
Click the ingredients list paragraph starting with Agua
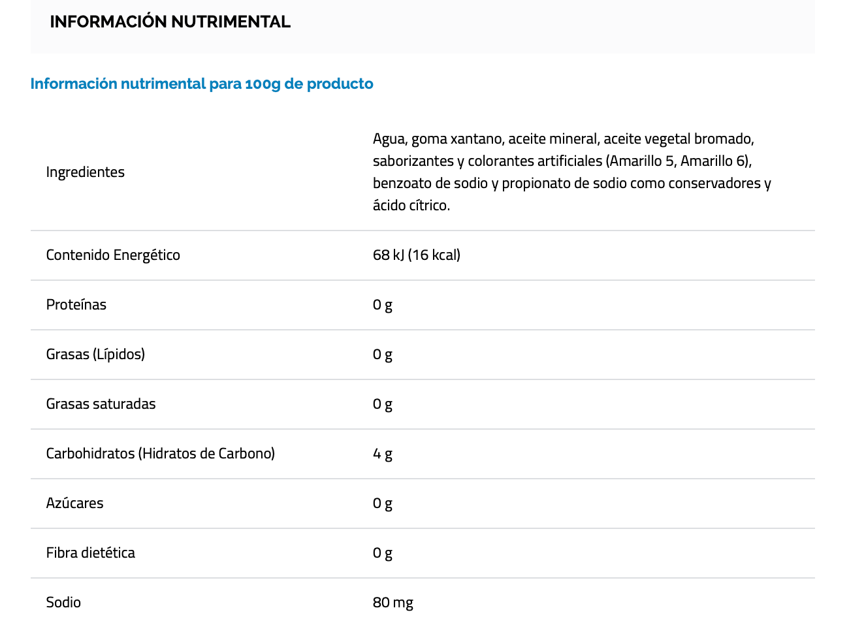click(571, 172)
